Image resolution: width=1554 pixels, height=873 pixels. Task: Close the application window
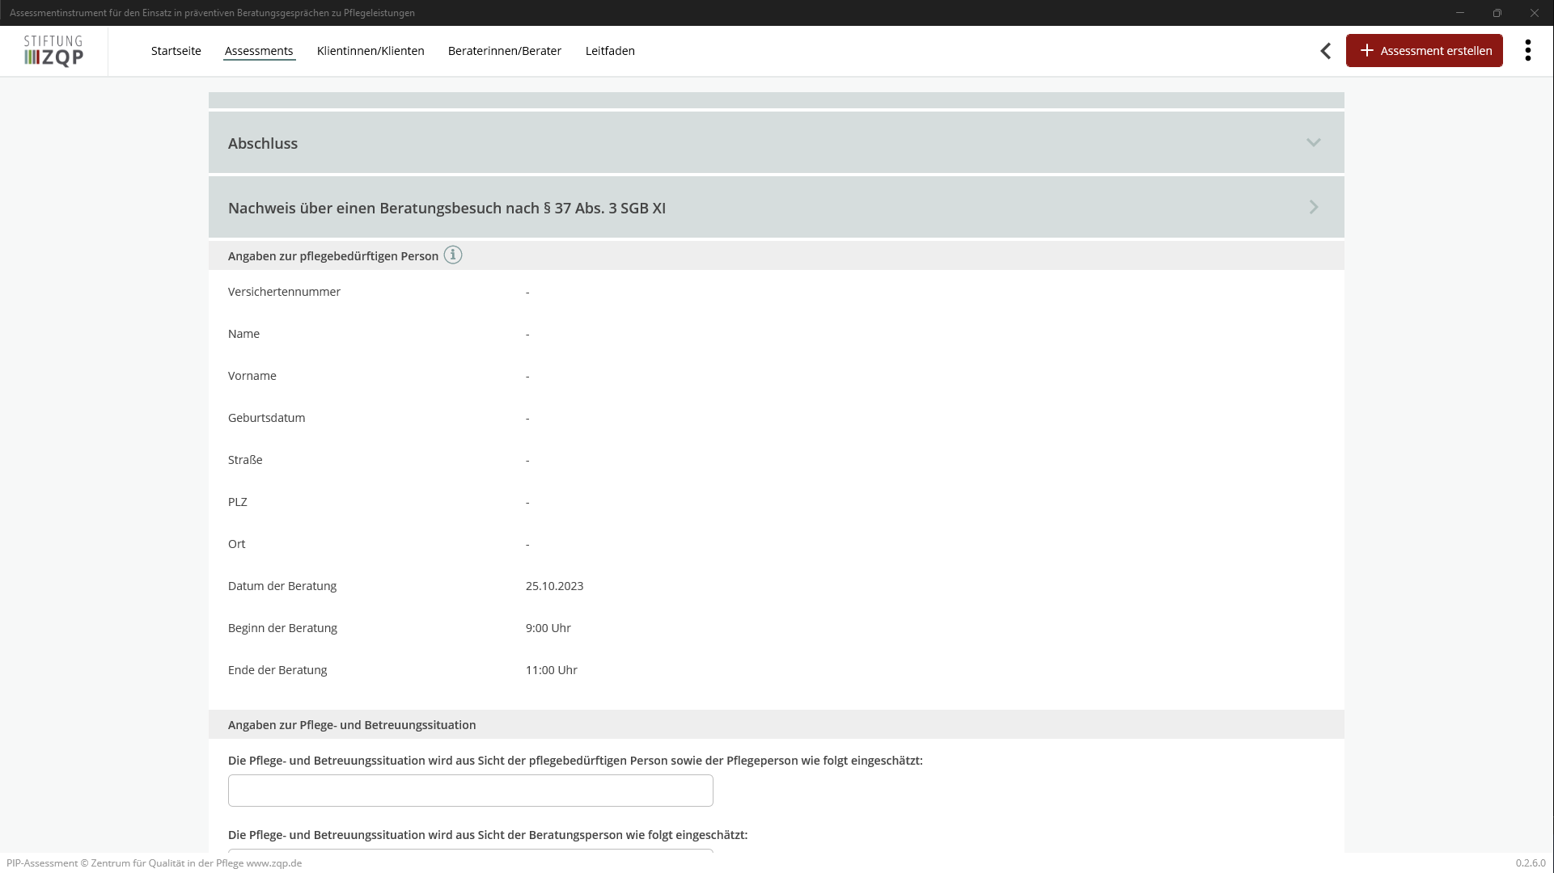pyautogui.click(x=1534, y=13)
